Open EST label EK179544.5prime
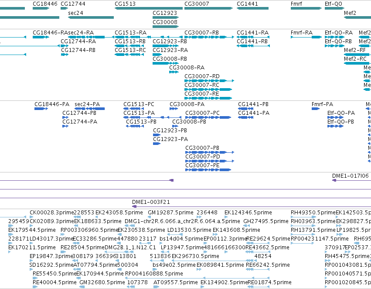This screenshot has width=371, height=289. [x=32, y=230]
